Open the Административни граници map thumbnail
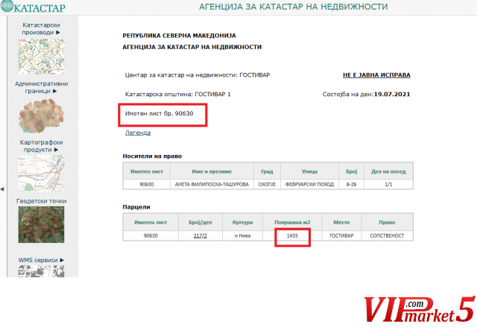This screenshot has height=330, width=477. (x=41, y=115)
